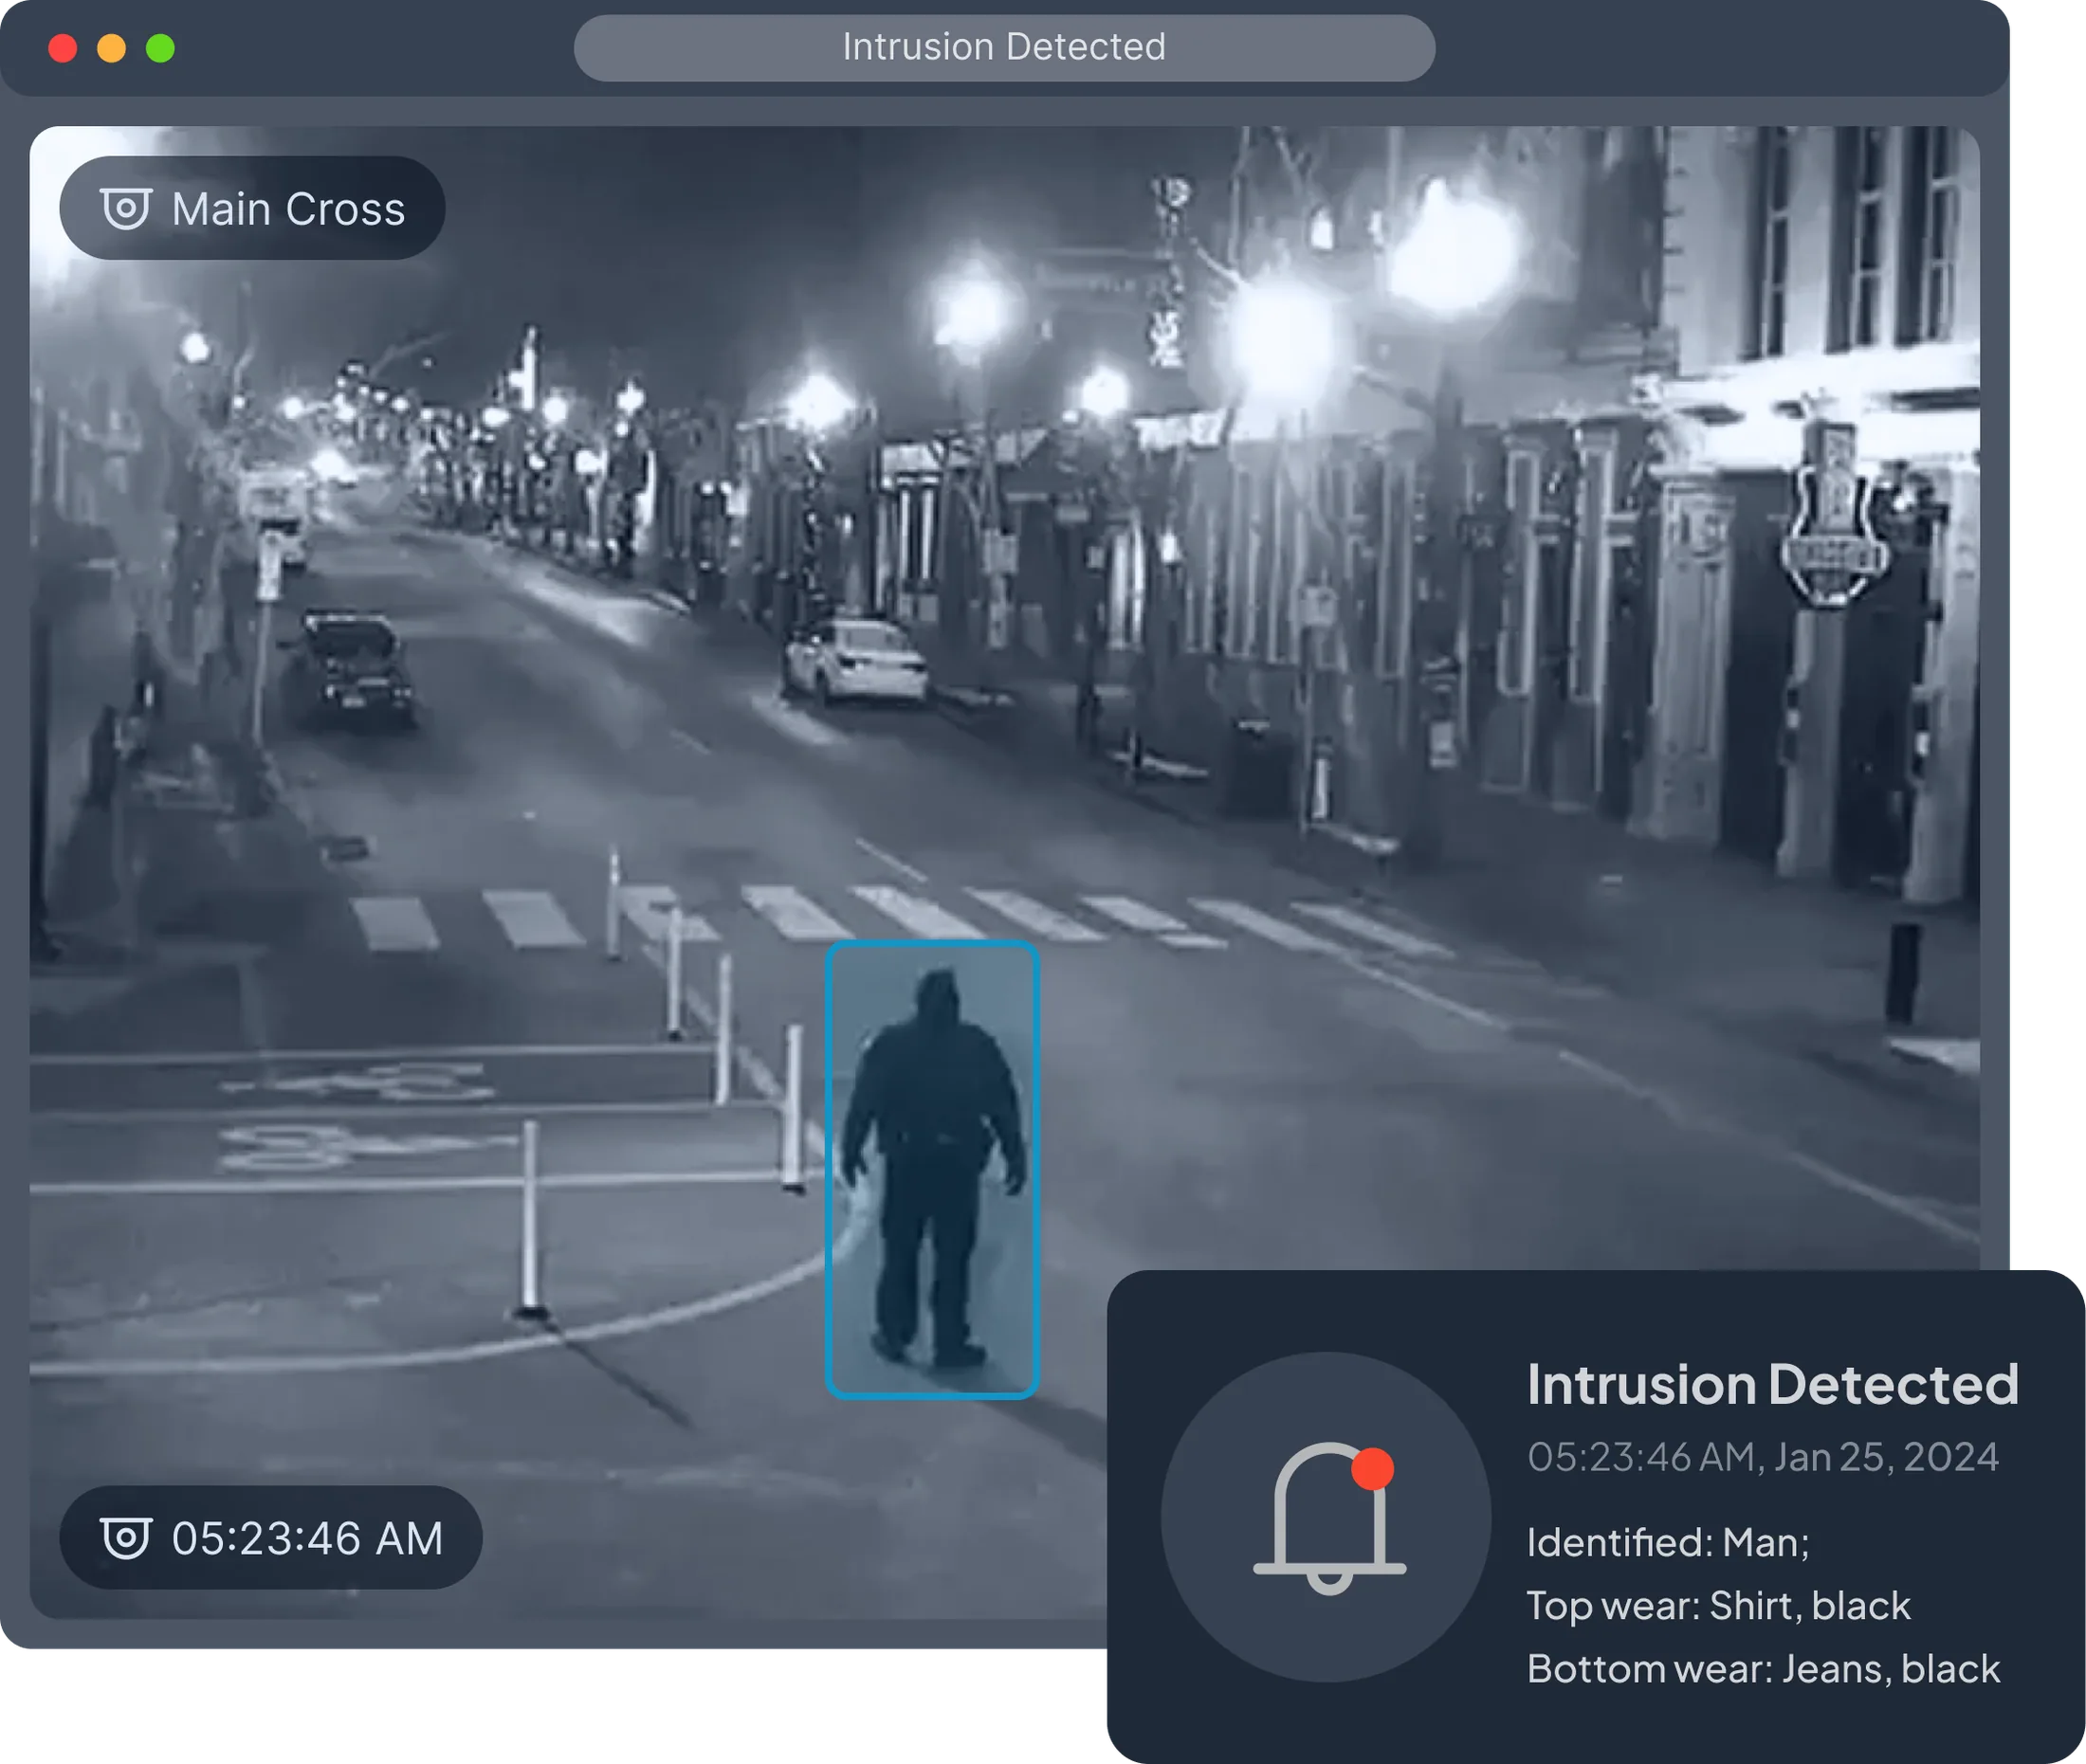Click the red close window button
The height and width of the screenshot is (1764, 2086).
click(x=63, y=48)
